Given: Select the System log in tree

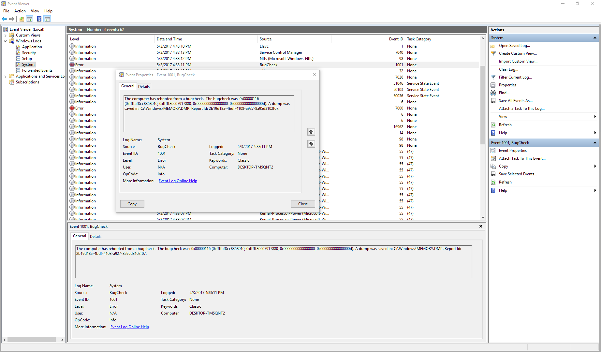Looking at the screenshot, I should [x=28, y=65].
